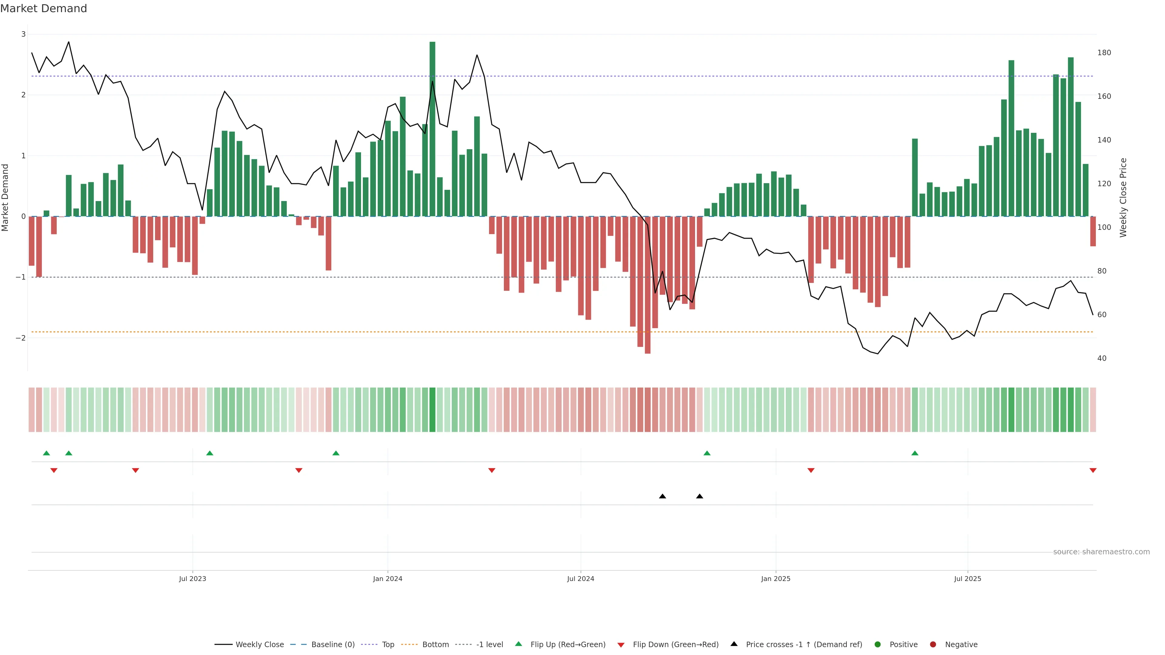This screenshot has width=1165, height=655.
Task: Click the dark red Negative legend dot
Action: [x=933, y=645]
